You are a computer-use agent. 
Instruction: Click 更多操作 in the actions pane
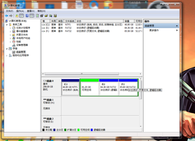(154, 30)
